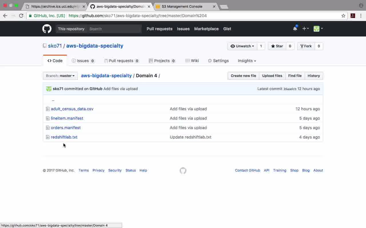Close the aws-bigdata-specialty browser tab
Image resolution: width=366 pixels, height=228 pixels.
point(149,6)
